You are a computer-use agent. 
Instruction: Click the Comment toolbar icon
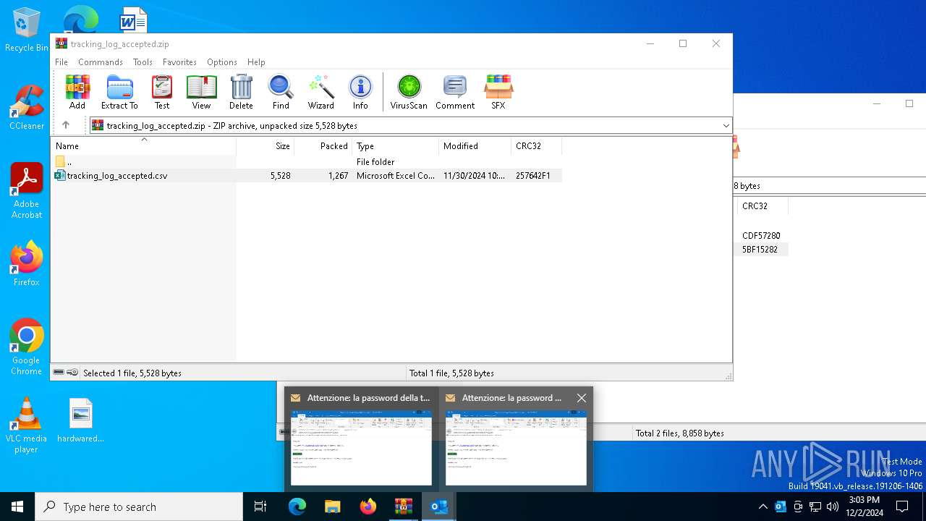pyautogui.click(x=455, y=92)
